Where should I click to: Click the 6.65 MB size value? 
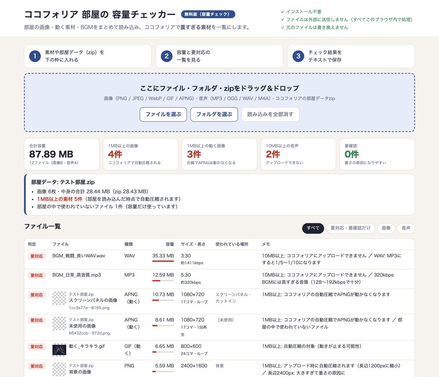[164, 346]
